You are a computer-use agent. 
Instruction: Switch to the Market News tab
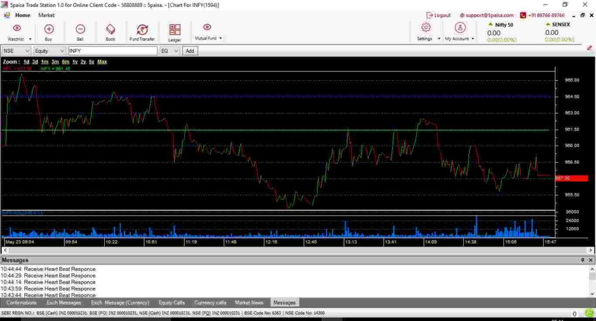tap(249, 302)
